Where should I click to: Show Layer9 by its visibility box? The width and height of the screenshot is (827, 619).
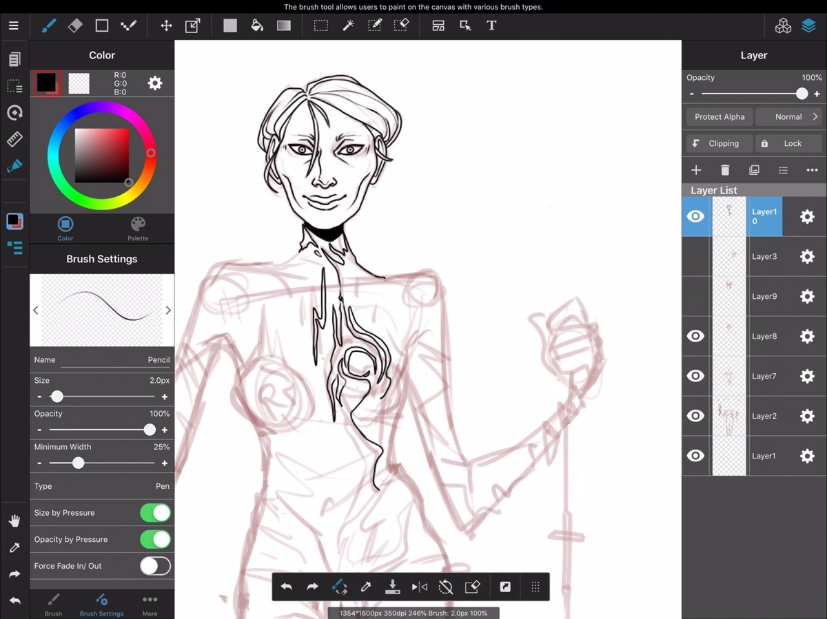(x=696, y=296)
